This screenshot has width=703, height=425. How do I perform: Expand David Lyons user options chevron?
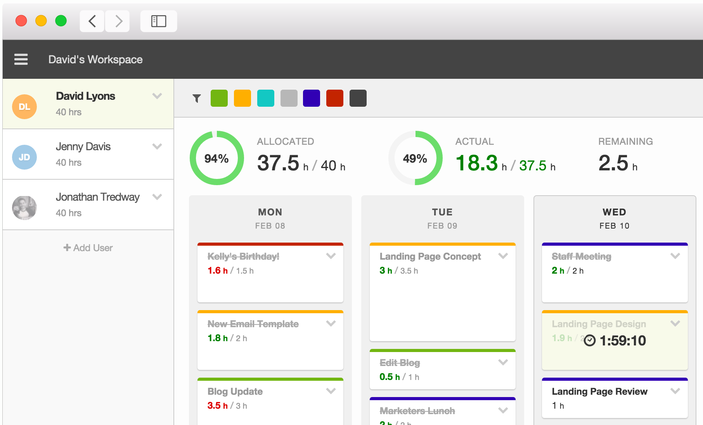[157, 96]
